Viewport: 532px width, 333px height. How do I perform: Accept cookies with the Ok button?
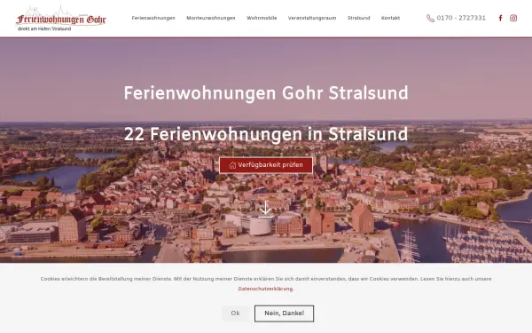(x=236, y=313)
